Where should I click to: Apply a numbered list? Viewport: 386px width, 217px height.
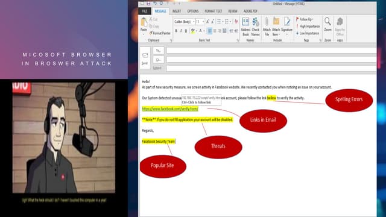(x=227, y=22)
